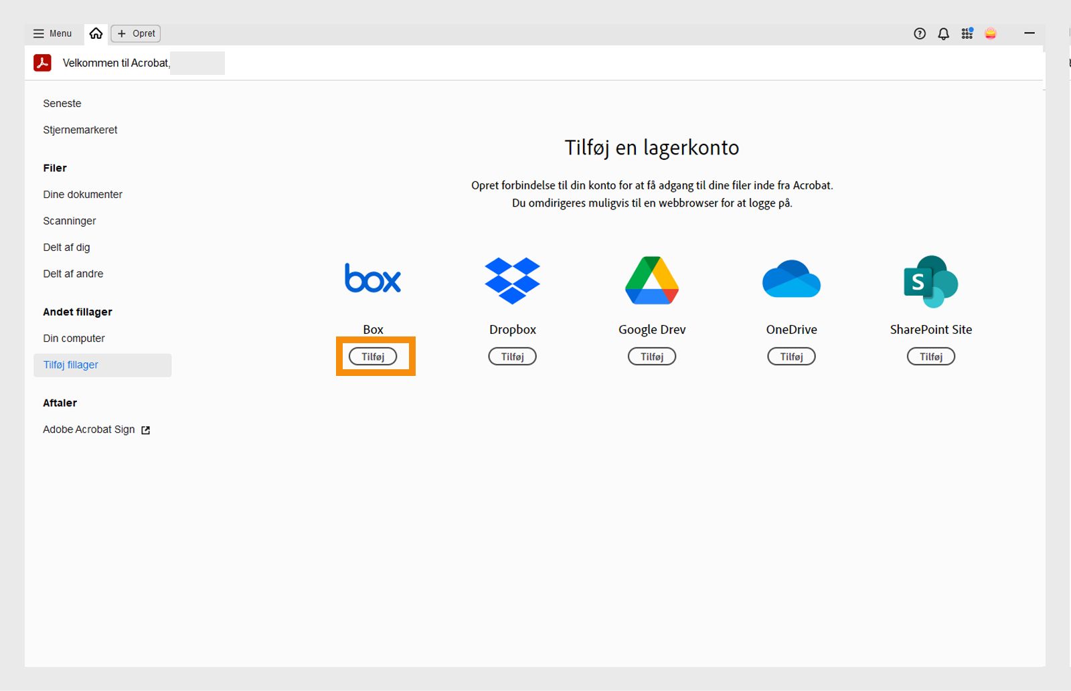The width and height of the screenshot is (1071, 691).
Task: Click the external link icon by Adobe Acrobat Sign
Action: [x=145, y=430]
